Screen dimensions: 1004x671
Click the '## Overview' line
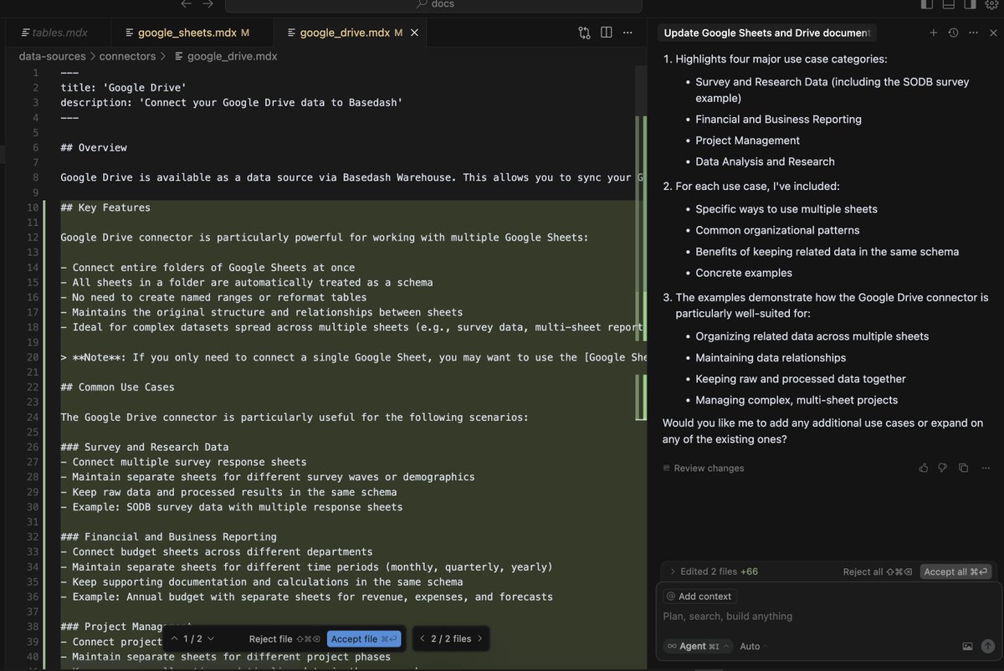point(94,147)
